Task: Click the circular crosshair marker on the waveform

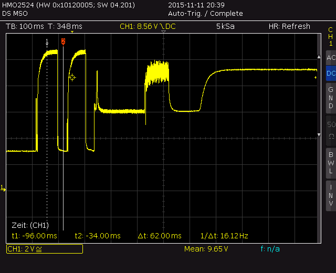Action: (x=72, y=77)
